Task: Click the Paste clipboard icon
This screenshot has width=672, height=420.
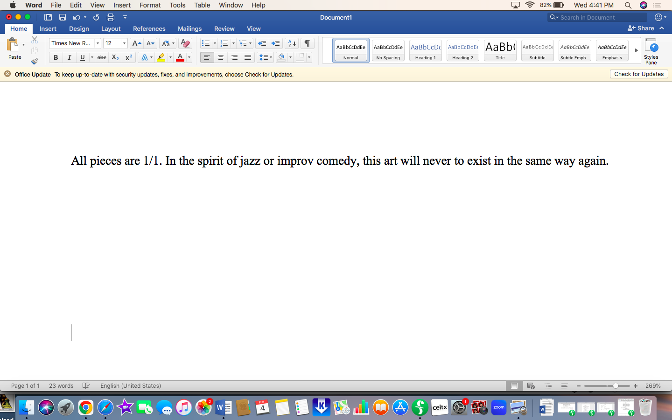Action: 13,45
